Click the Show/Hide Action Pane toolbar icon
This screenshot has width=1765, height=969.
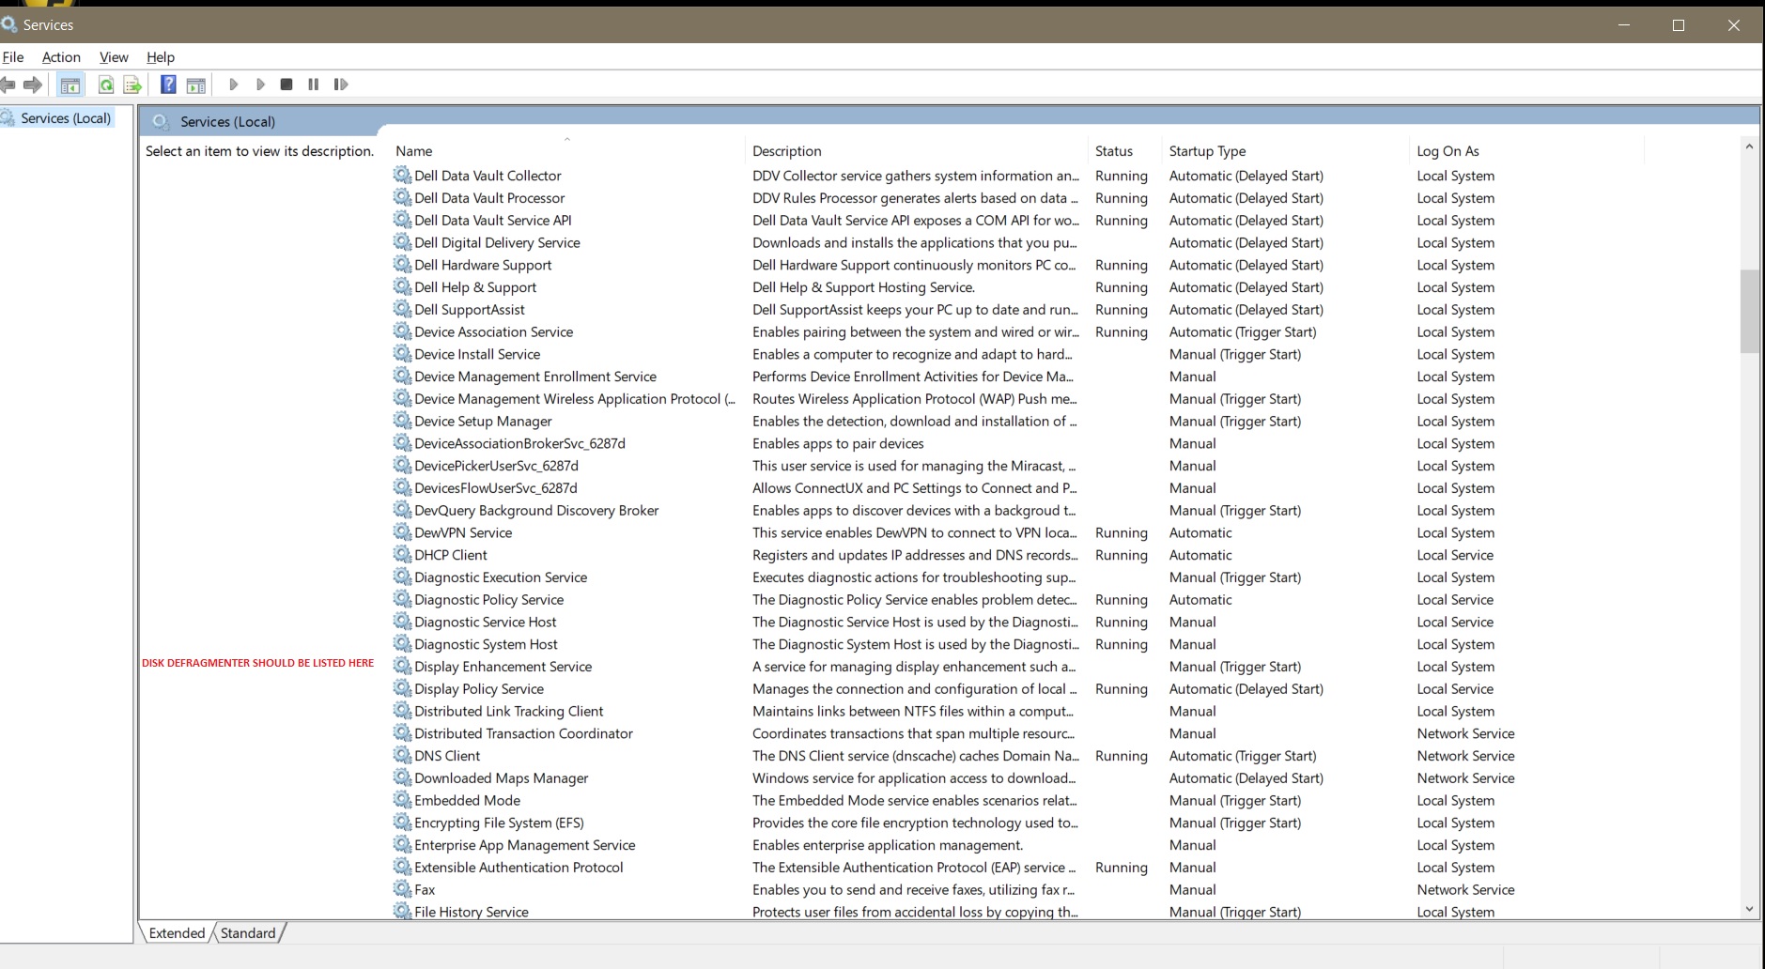coord(195,85)
